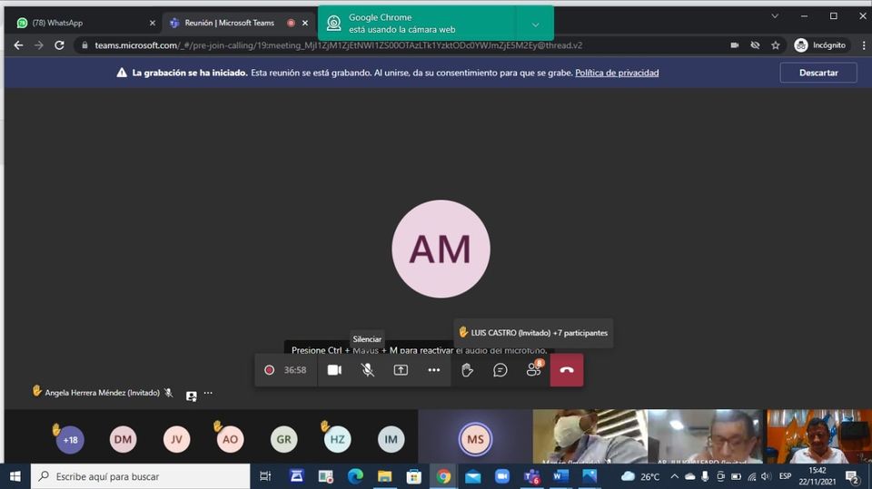Open the share screen tray
872x489 pixels.
[401, 370]
